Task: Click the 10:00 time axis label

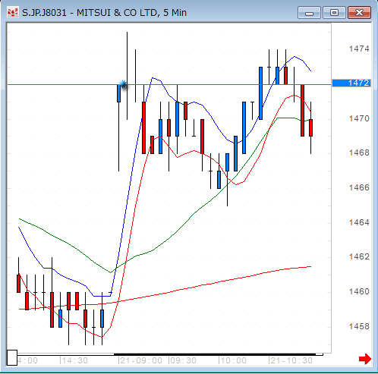Action: (233, 360)
